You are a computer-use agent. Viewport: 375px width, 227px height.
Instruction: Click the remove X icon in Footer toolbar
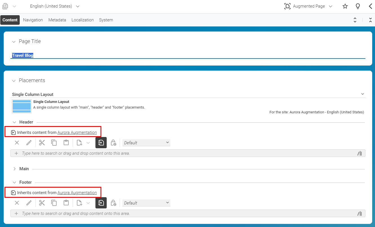point(17,203)
